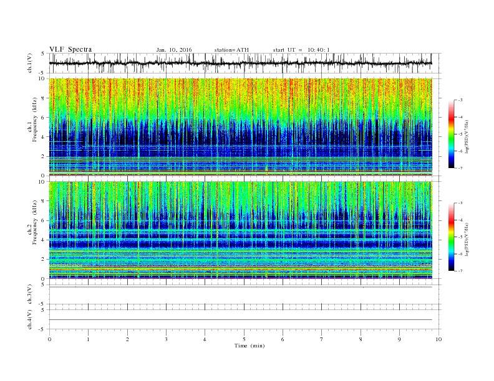Click the ch.2 colorbar "-7" tick label
494x381 pixels.
(460, 271)
